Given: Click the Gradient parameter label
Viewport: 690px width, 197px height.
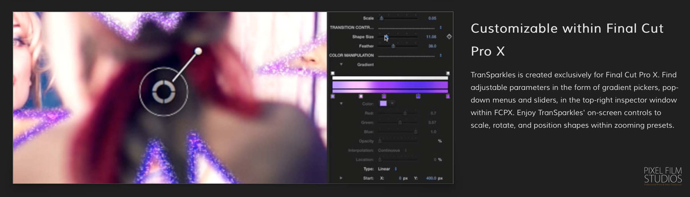Looking at the screenshot, I should point(365,65).
